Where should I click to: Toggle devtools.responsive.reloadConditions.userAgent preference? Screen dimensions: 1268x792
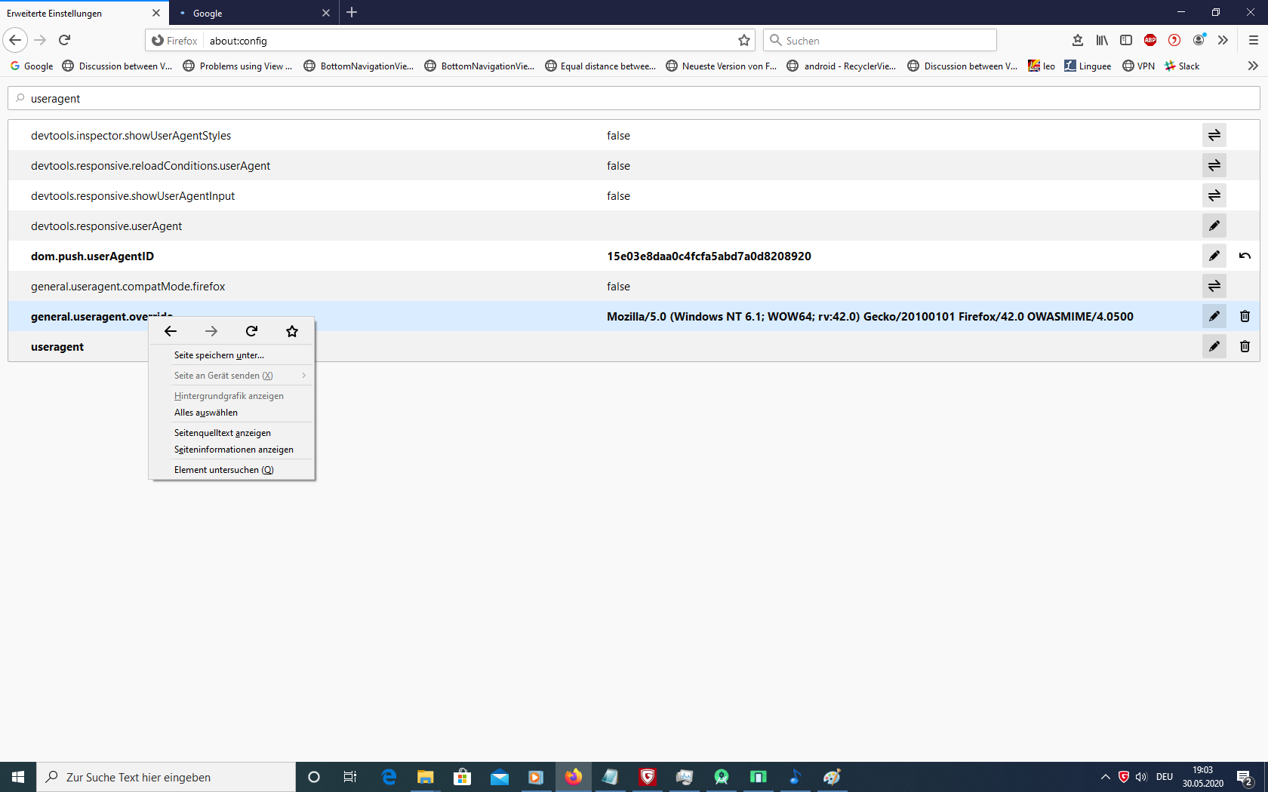(1214, 165)
